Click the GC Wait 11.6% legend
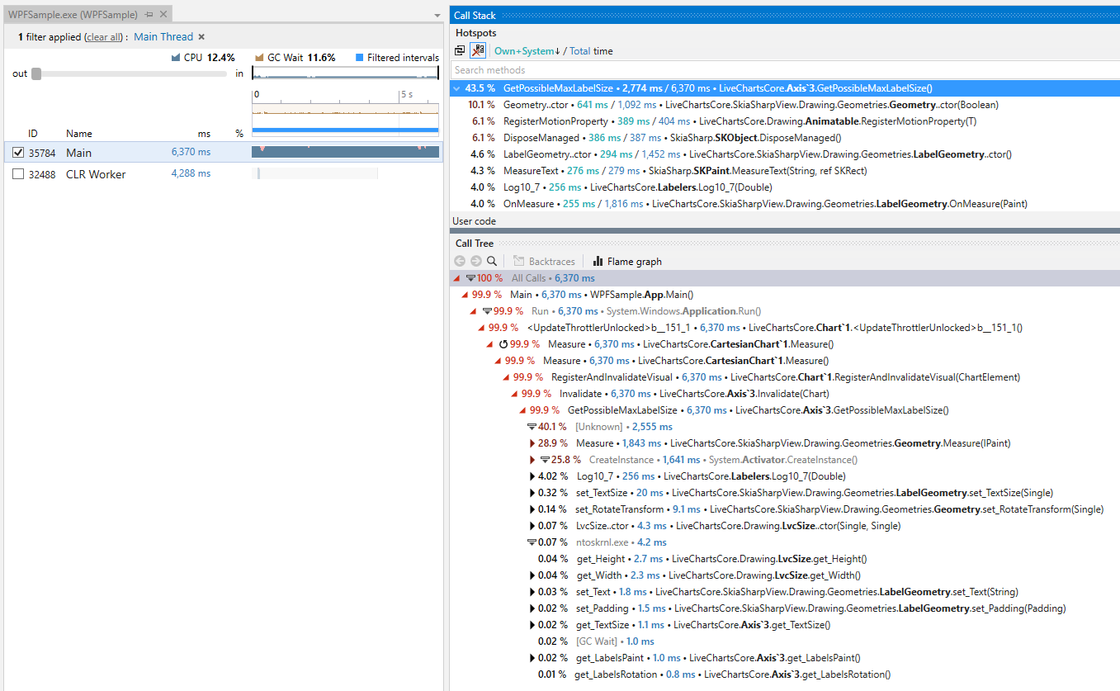1120x691 pixels. (x=295, y=58)
